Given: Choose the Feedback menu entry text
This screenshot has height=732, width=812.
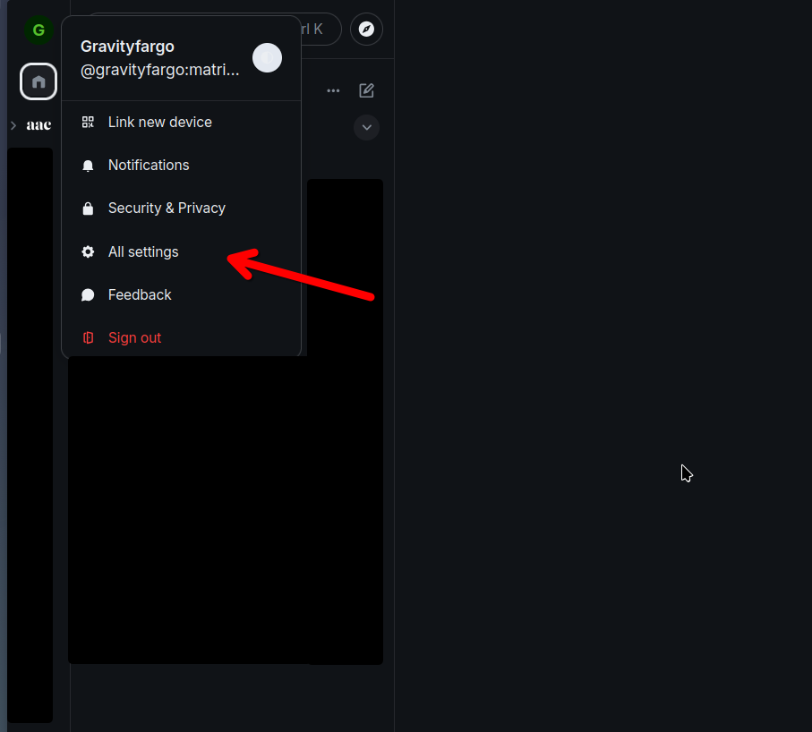Looking at the screenshot, I should tap(140, 295).
